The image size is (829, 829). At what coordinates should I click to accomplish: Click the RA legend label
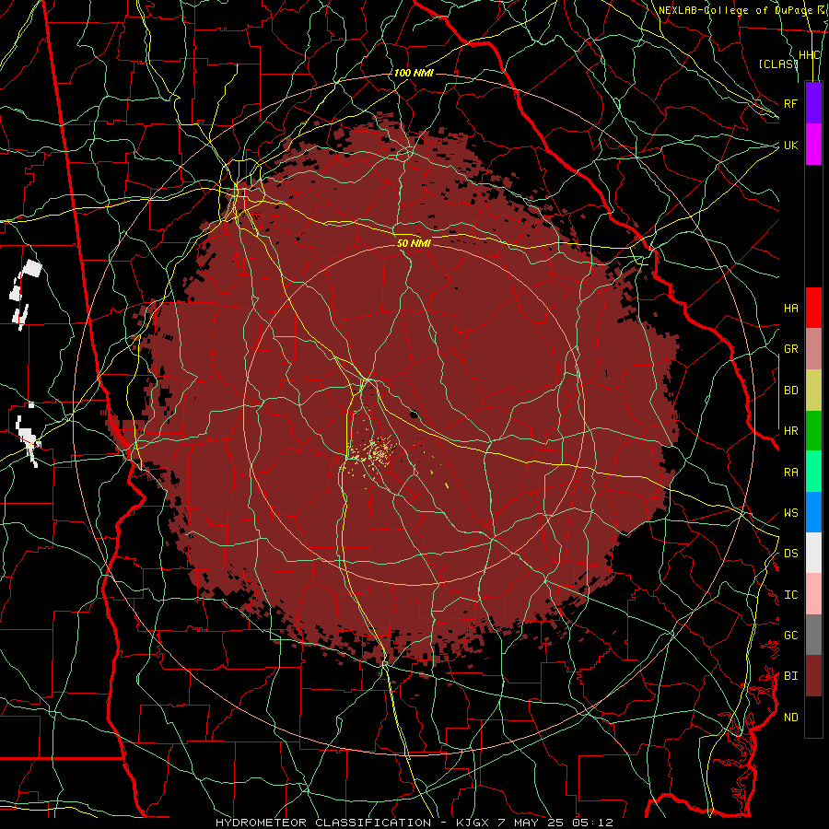click(790, 473)
